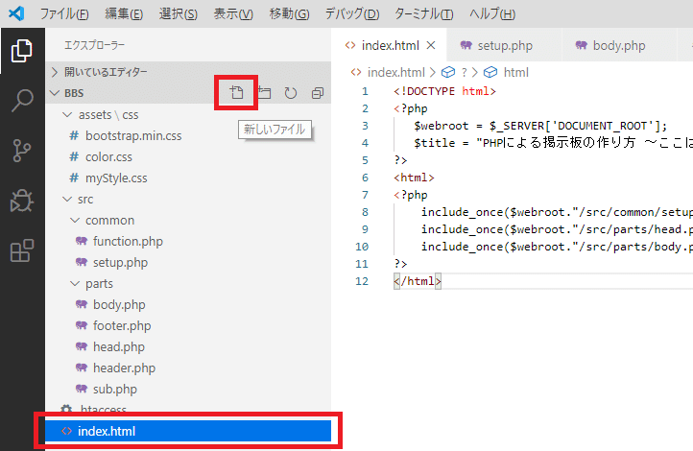This screenshot has width=693, height=451.
Task: Open body.php in the parts folder
Action: (x=188, y=304)
